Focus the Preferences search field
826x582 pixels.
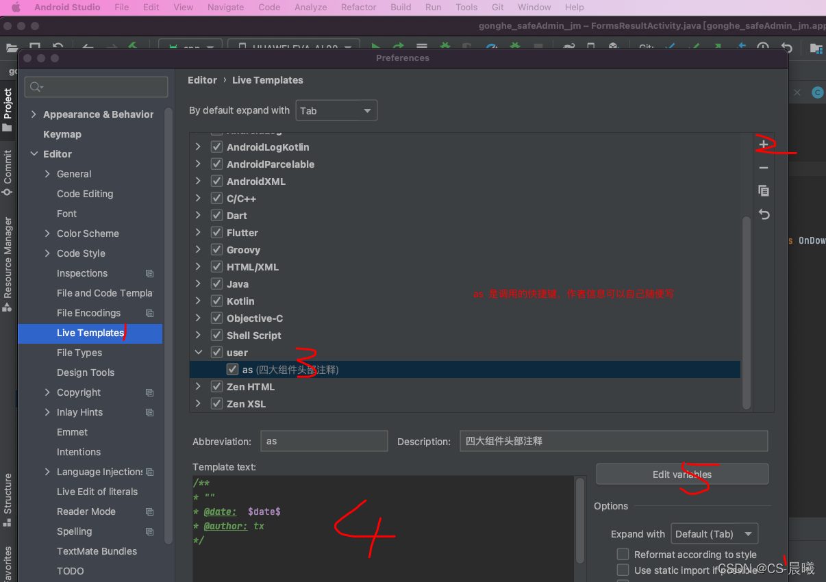click(96, 87)
